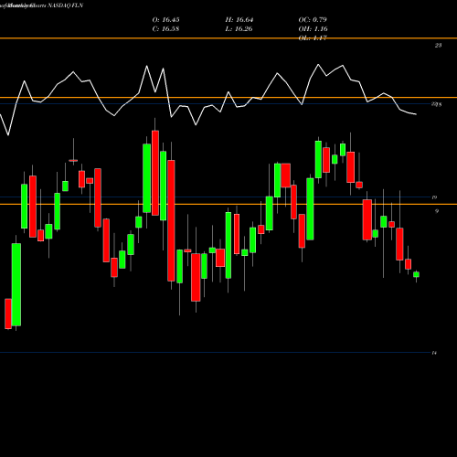Select the low value L: 16.26
Image resolution: width=457 pixels, height=457 pixels.
point(239,29)
